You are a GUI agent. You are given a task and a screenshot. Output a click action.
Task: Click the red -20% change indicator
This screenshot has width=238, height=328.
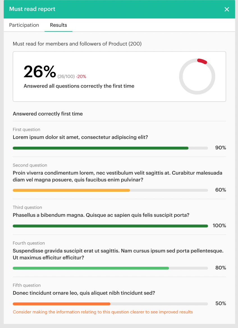click(81, 76)
